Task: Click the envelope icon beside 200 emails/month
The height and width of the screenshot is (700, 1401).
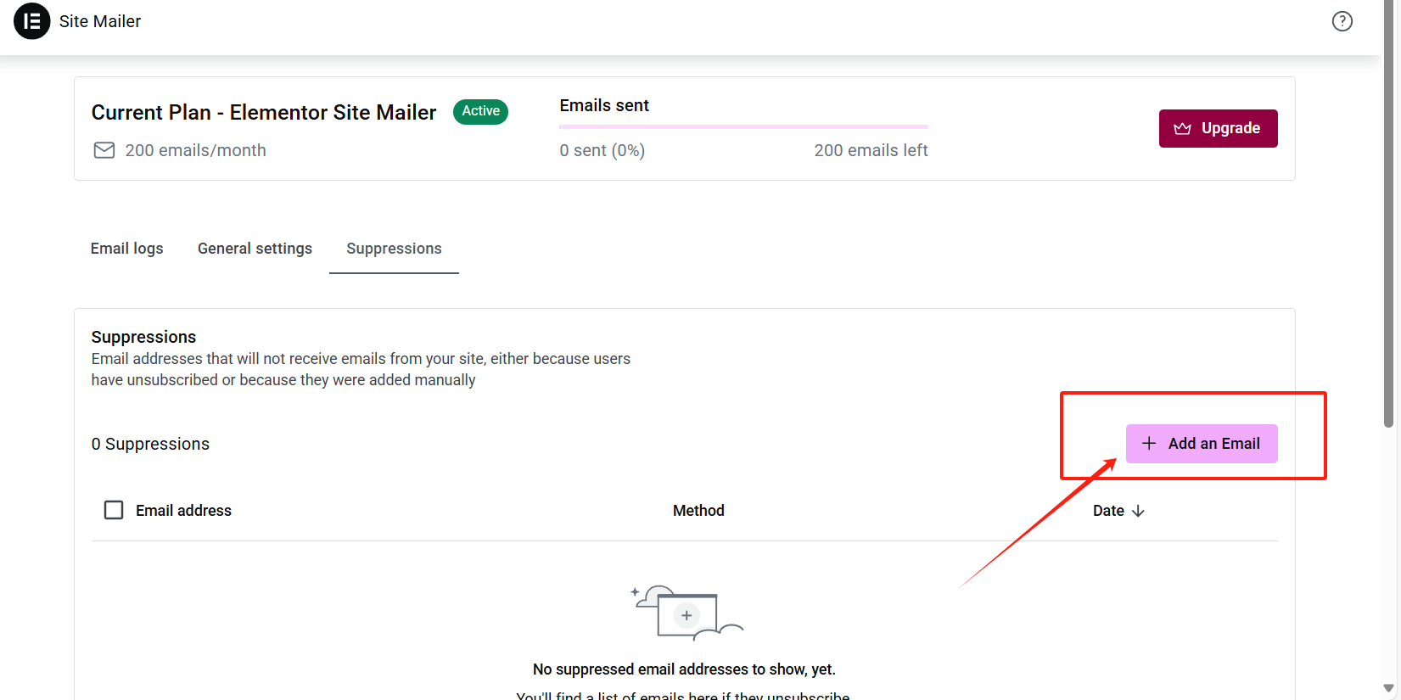Action: [x=104, y=150]
